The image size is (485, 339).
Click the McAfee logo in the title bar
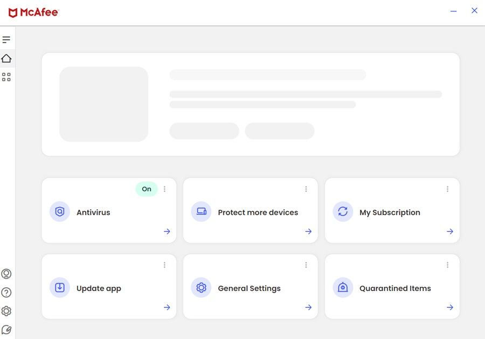click(33, 12)
